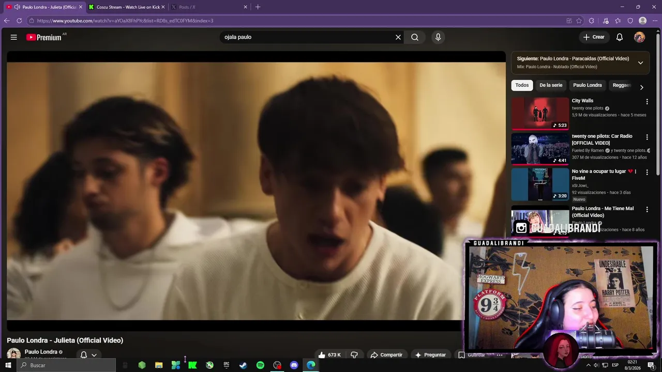
Task: Show hidden system tray icons
Action: 588,365
